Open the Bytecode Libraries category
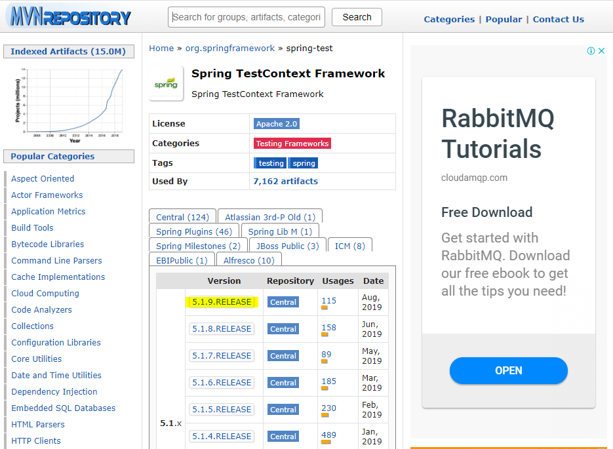Screen dimensions: 613x449 [47, 244]
